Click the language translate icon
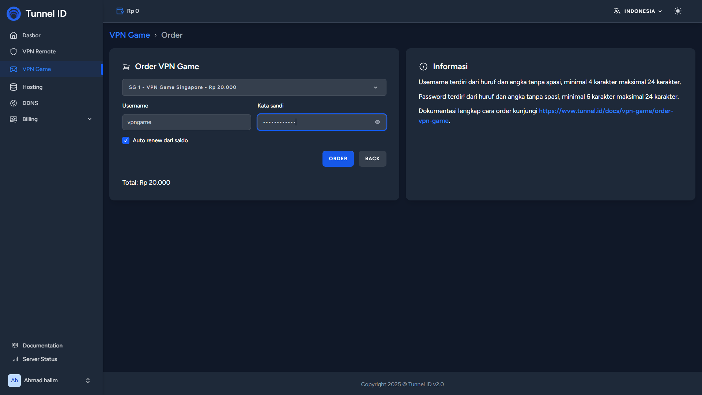This screenshot has height=395, width=702. coord(617,11)
